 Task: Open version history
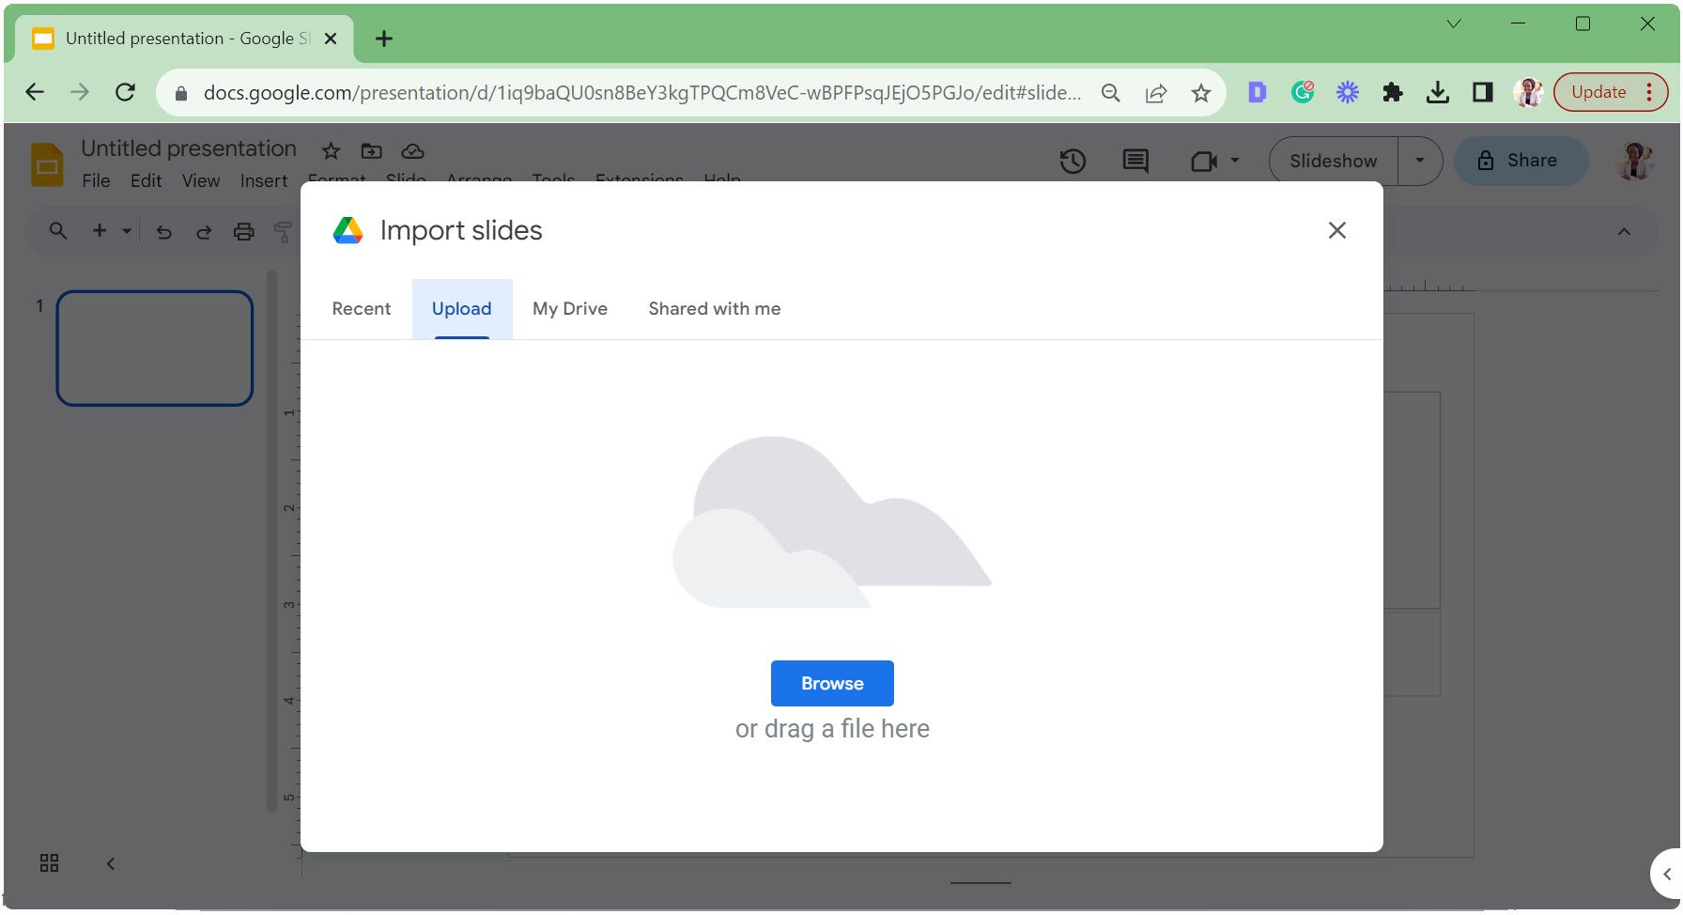(1073, 162)
